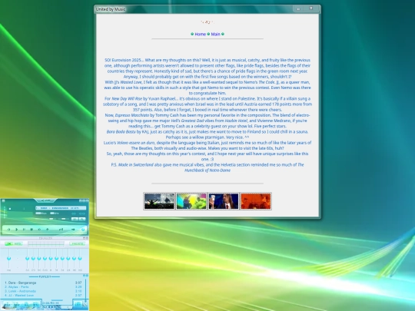Pause playback in the music player
The width and height of the screenshot is (415, 311).
click(24, 230)
